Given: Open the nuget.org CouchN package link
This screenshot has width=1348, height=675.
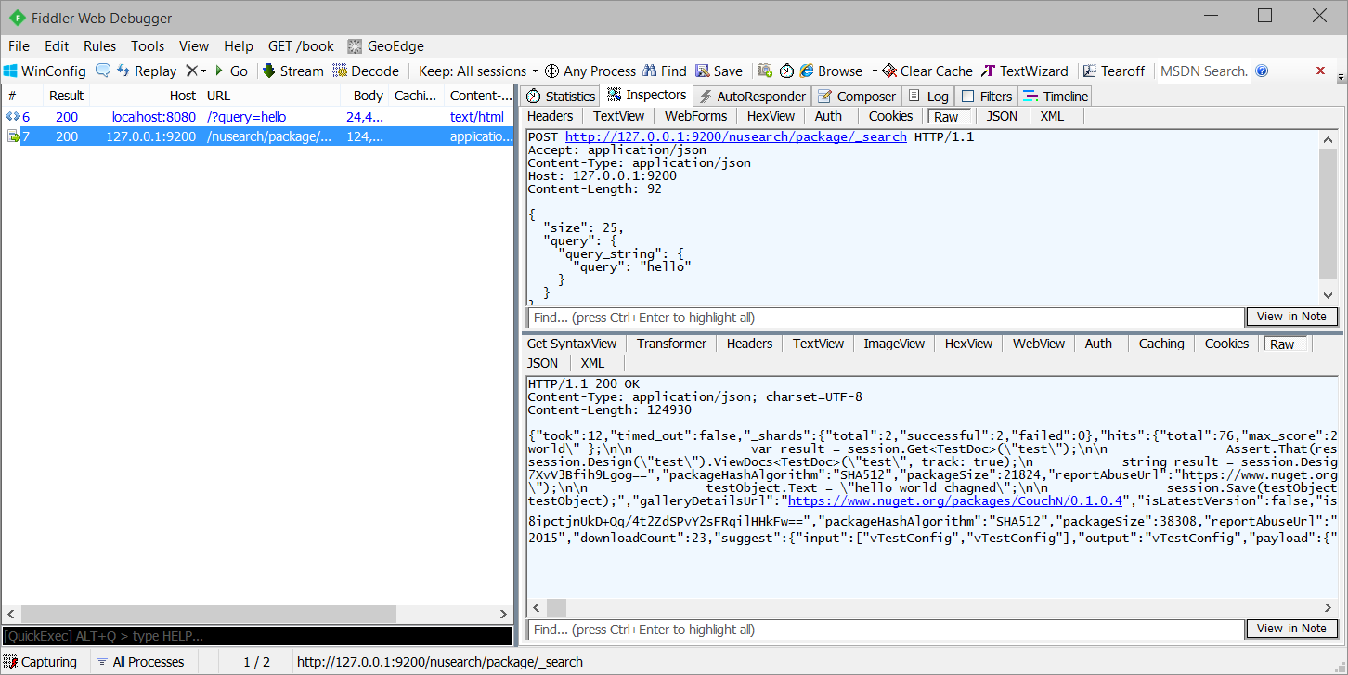Looking at the screenshot, I should click(956, 500).
